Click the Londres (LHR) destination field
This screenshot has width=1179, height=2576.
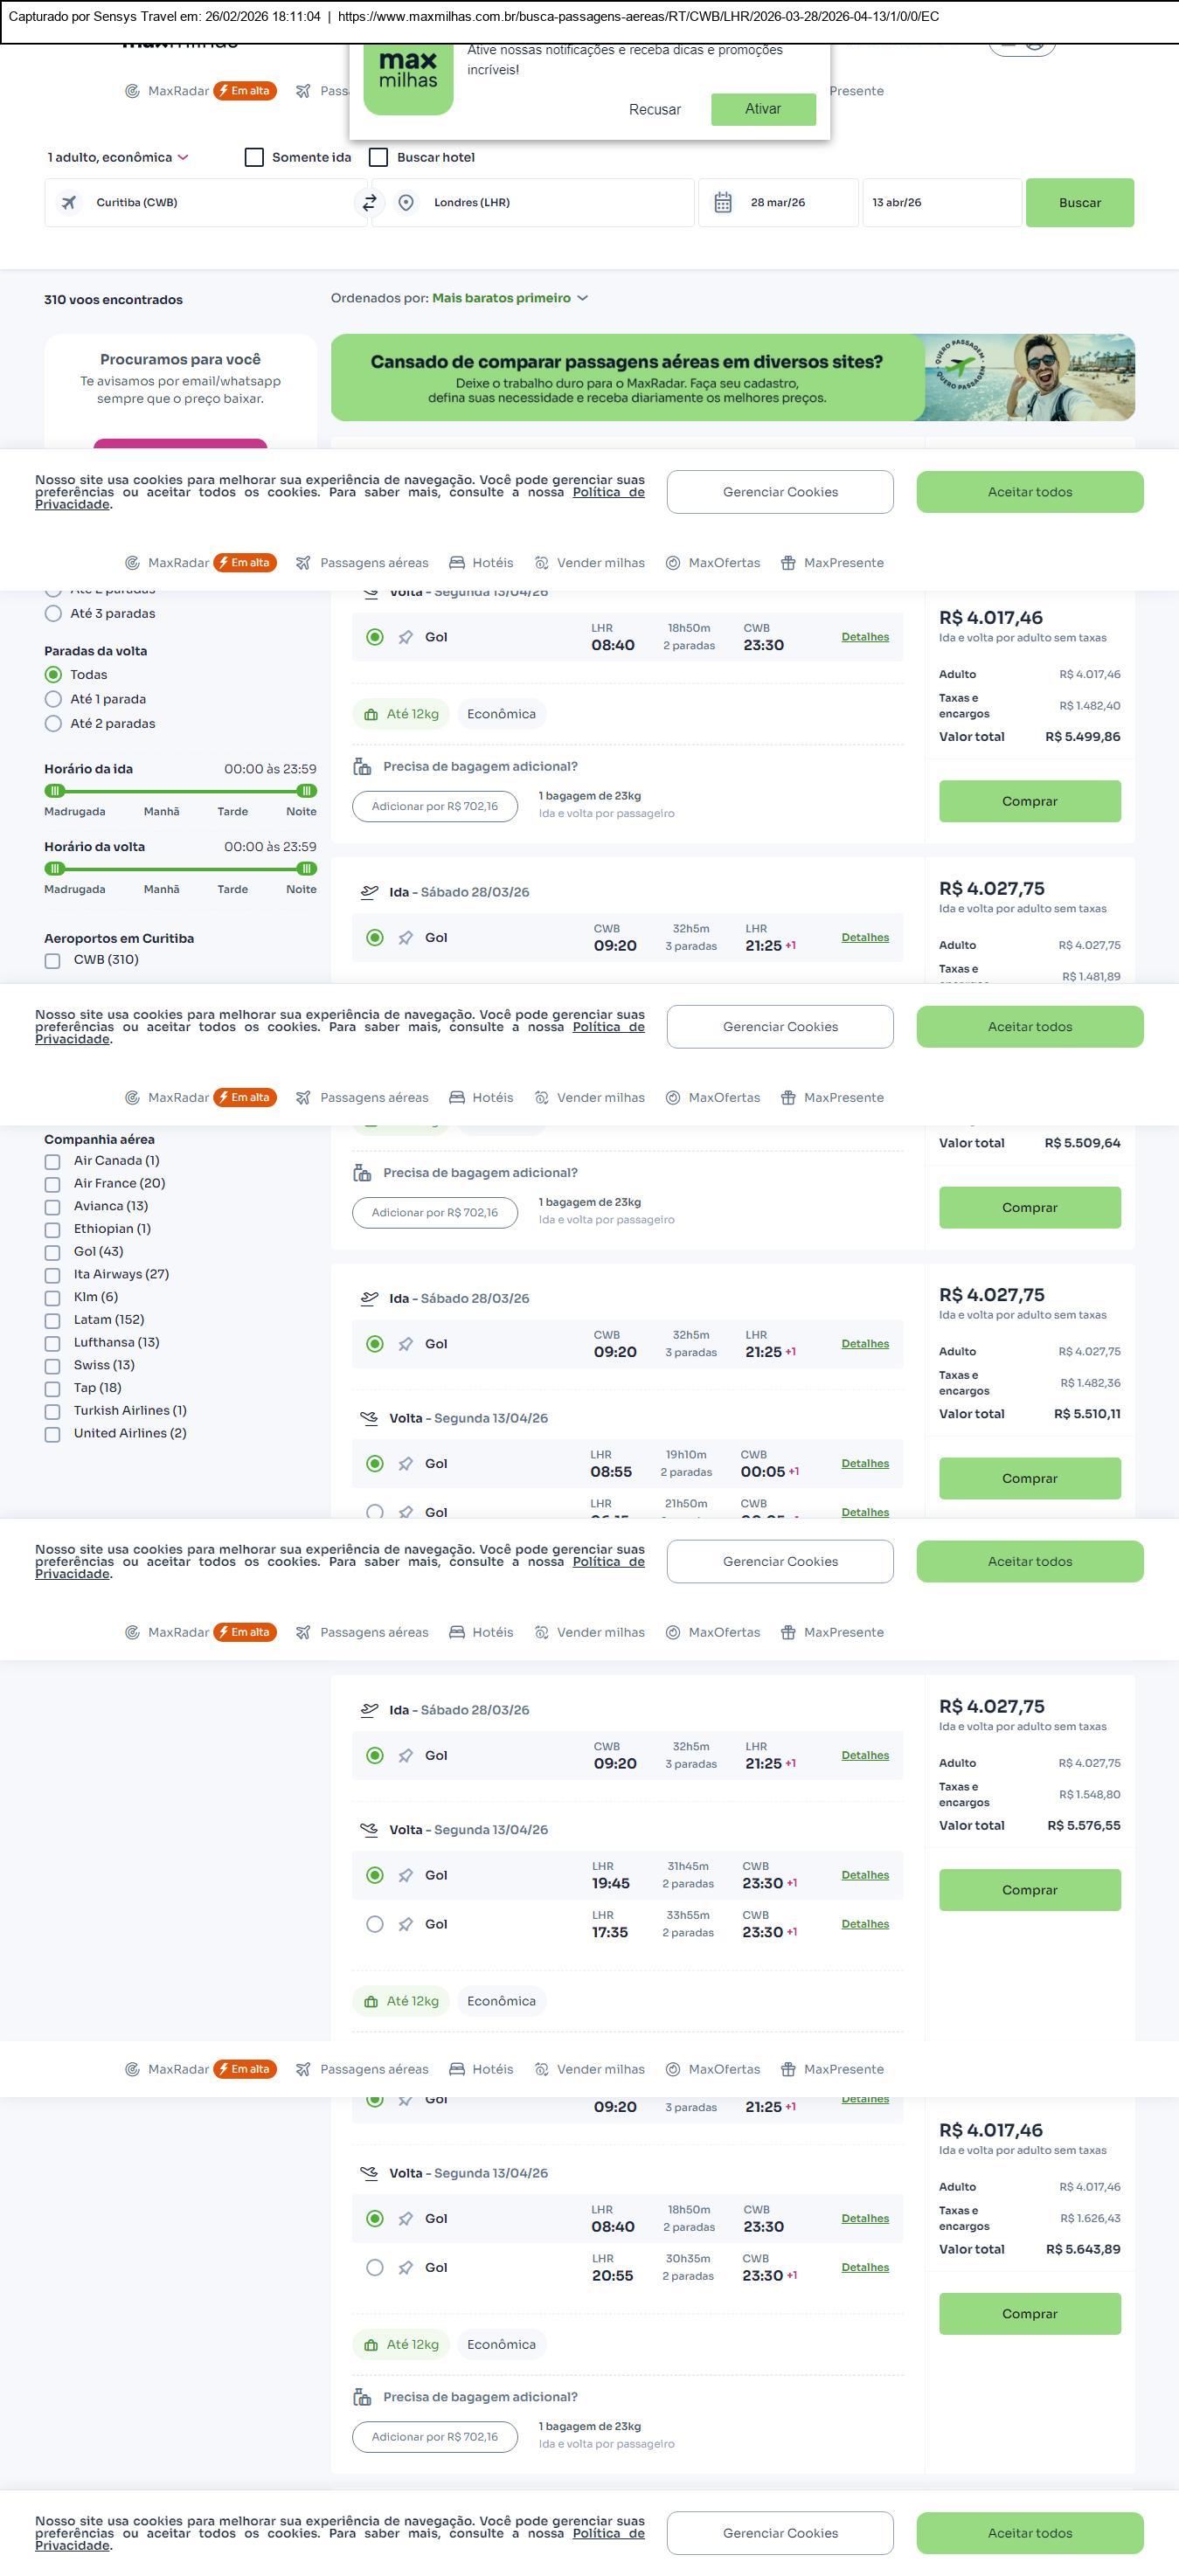pyautogui.click(x=540, y=203)
